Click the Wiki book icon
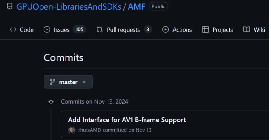 pos(247,29)
